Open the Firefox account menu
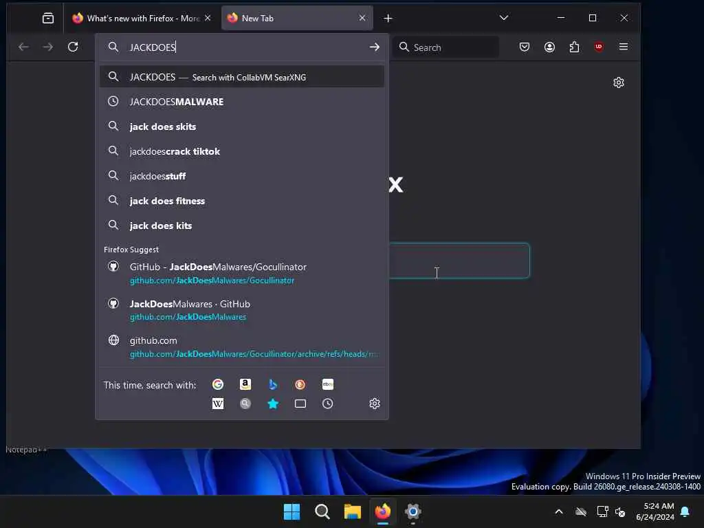This screenshot has width=704, height=528. 549,47
